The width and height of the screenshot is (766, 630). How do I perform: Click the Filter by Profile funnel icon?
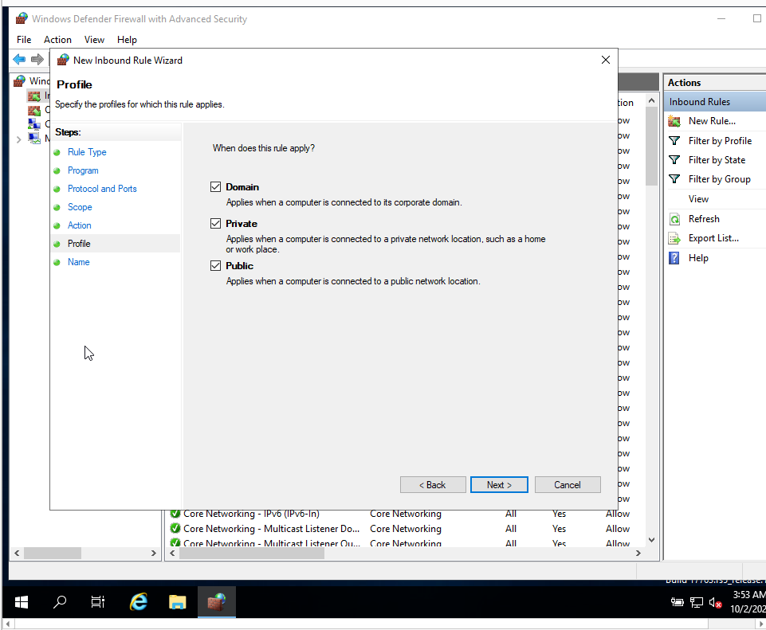(674, 140)
